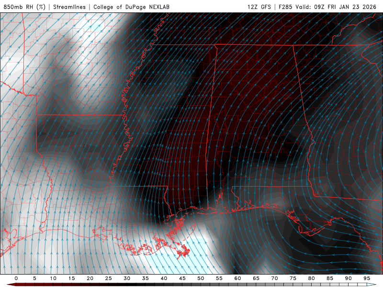Click the '35' colorbar tick label
This screenshot has height=287, width=383.
point(146,278)
